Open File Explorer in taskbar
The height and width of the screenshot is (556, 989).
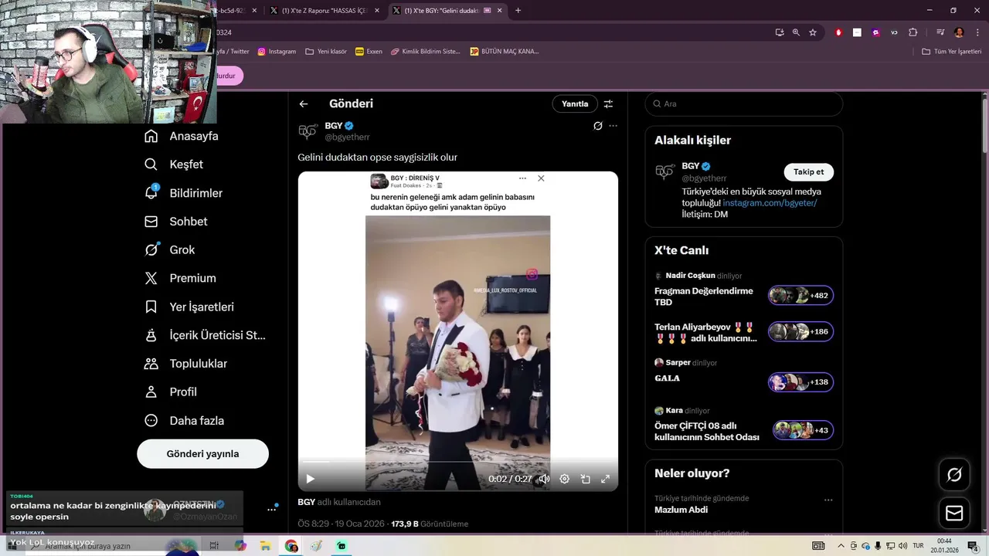[266, 546]
